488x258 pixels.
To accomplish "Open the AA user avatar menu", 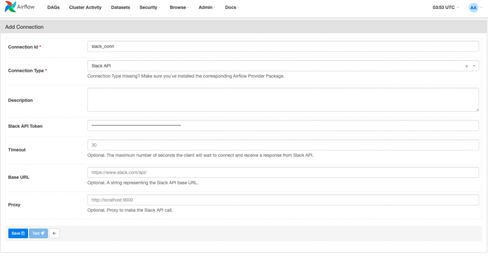I will tap(475, 8).
